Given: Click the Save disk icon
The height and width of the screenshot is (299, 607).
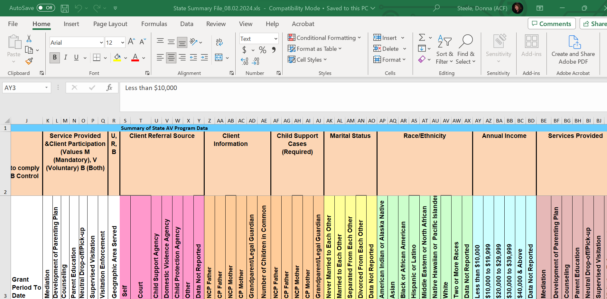Looking at the screenshot, I should tap(65, 8).
